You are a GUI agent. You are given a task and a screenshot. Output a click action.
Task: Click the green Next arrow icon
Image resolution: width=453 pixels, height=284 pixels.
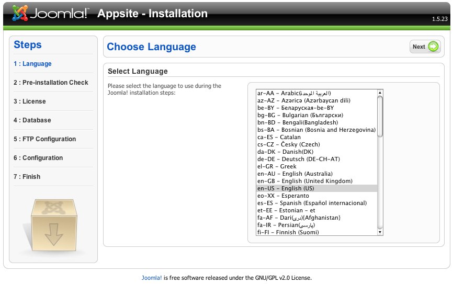click(433, 47)
